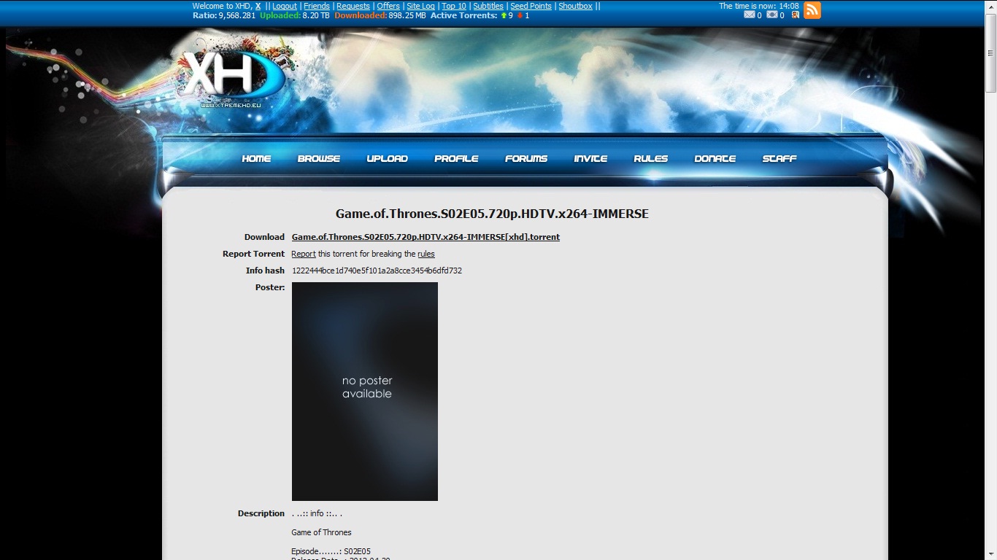The height and width of the screenshot is (560, 997).
Task: Click the friends list person icon
Action: pyautogui.click(x=795, y=15)
